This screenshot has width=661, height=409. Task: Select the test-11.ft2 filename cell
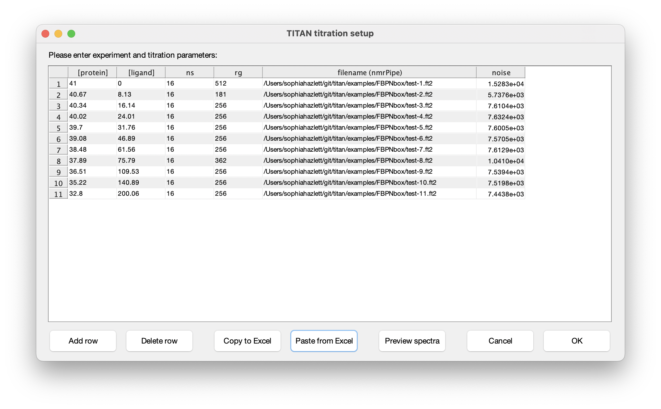pos(369,193)
